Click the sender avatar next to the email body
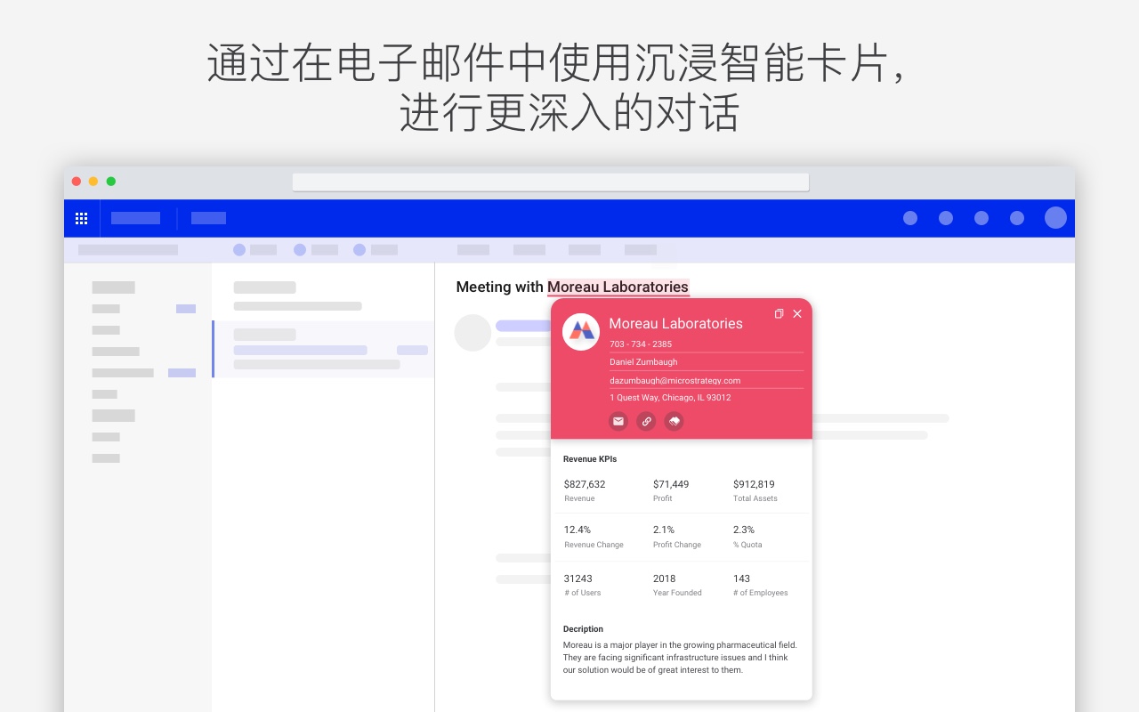 pos(473,332)
